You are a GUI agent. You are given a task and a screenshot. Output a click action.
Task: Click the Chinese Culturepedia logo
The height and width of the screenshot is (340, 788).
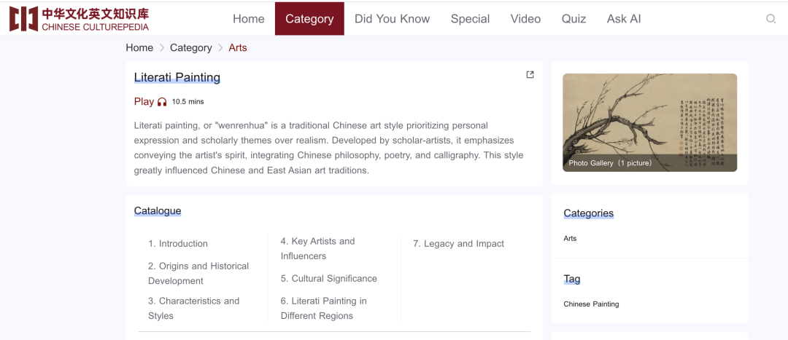(x=79, y=19)
